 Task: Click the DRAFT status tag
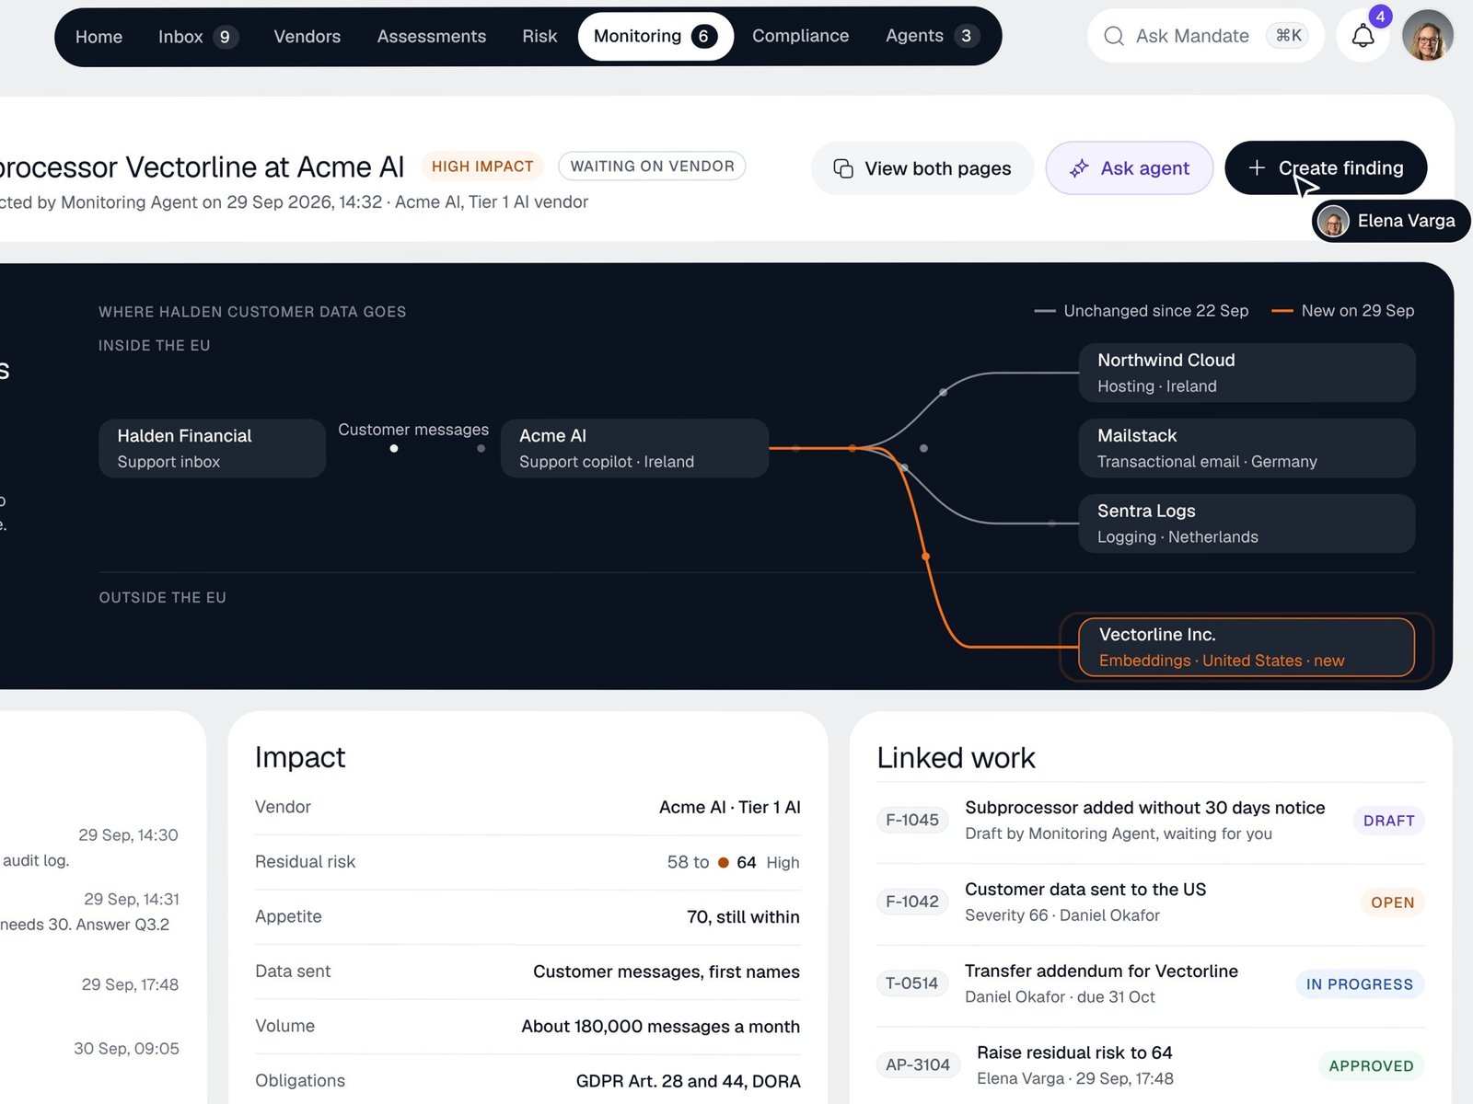pos(1388,821)
